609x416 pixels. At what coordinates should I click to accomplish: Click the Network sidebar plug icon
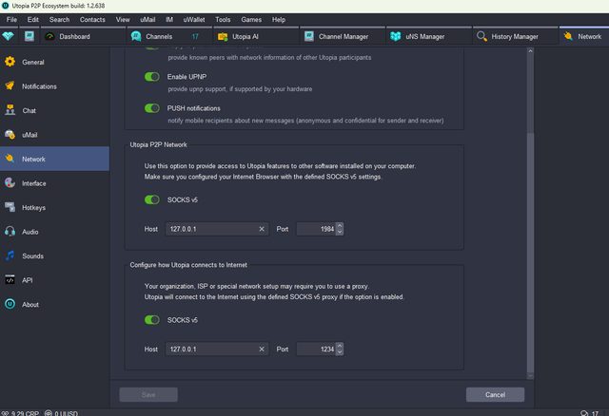(x=10, y=159)
